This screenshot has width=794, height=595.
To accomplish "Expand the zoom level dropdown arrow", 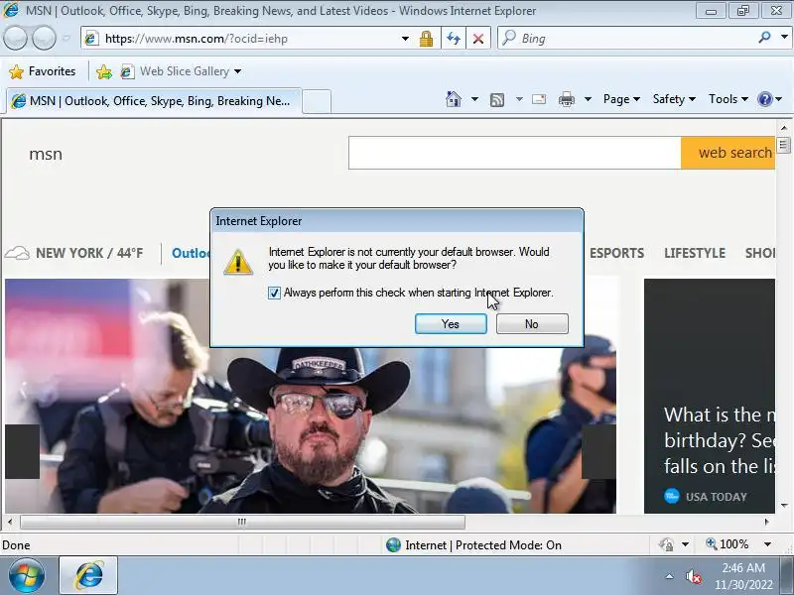I will click(x=767, y=544).
